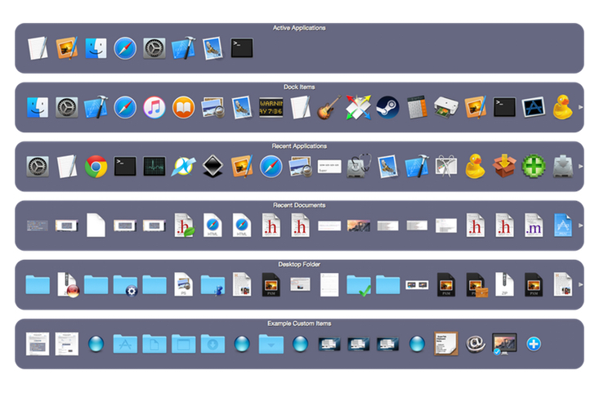This screenshot has width=599, height=393.
Task: Open Disk Utility stethoscope icon in Recent Applications
Action: tap(358, 167)
